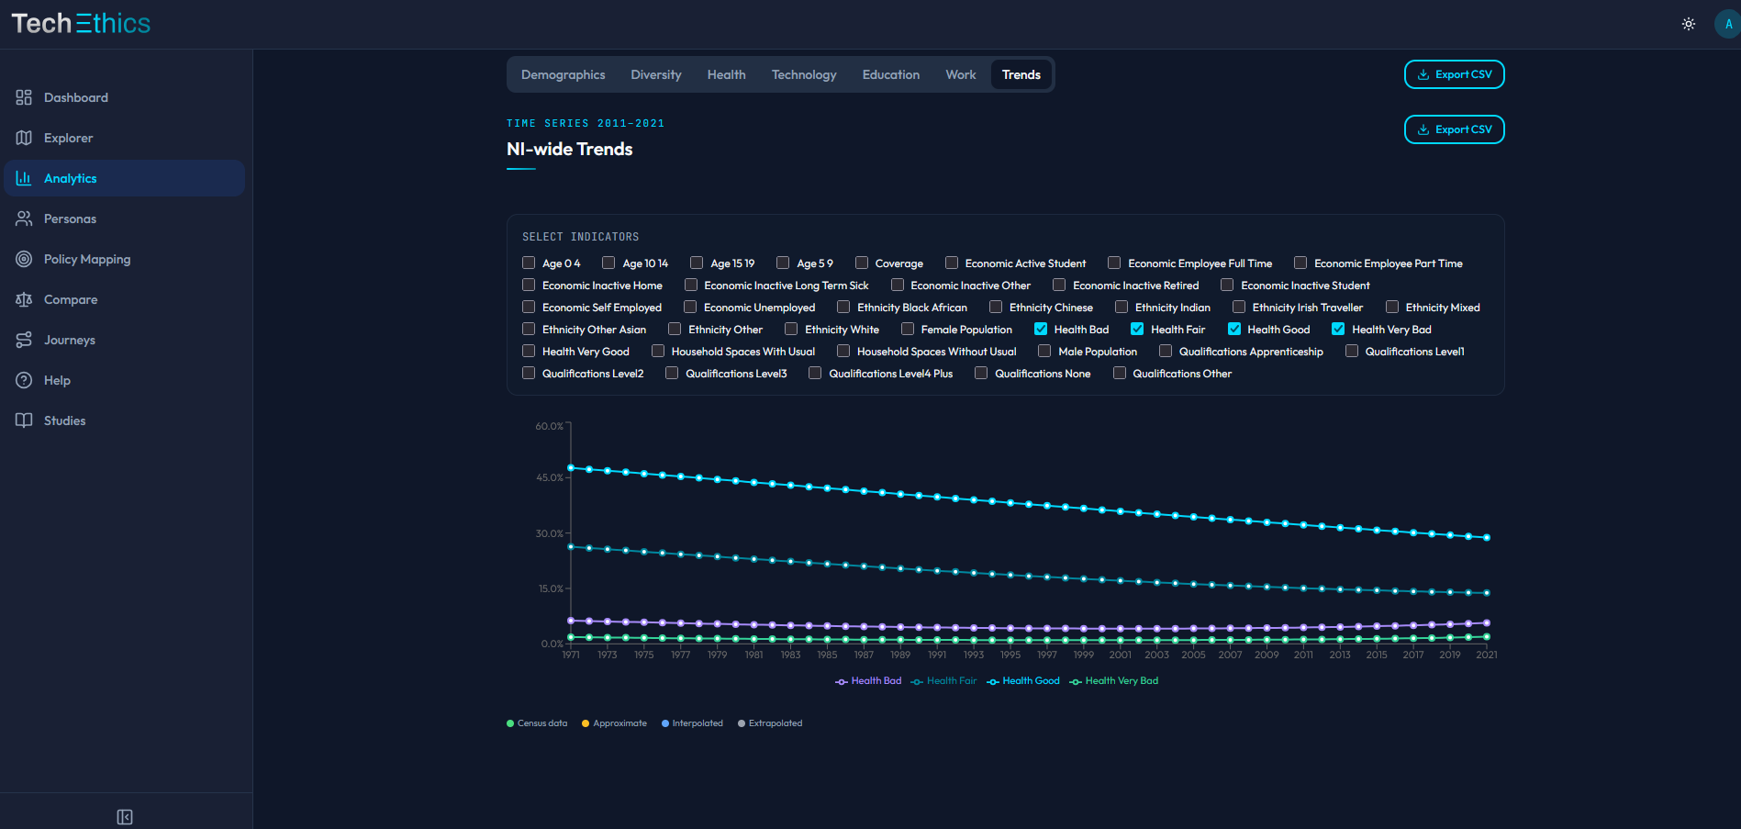Click the Dashboard grid icon in sidebar

[24, 97]
